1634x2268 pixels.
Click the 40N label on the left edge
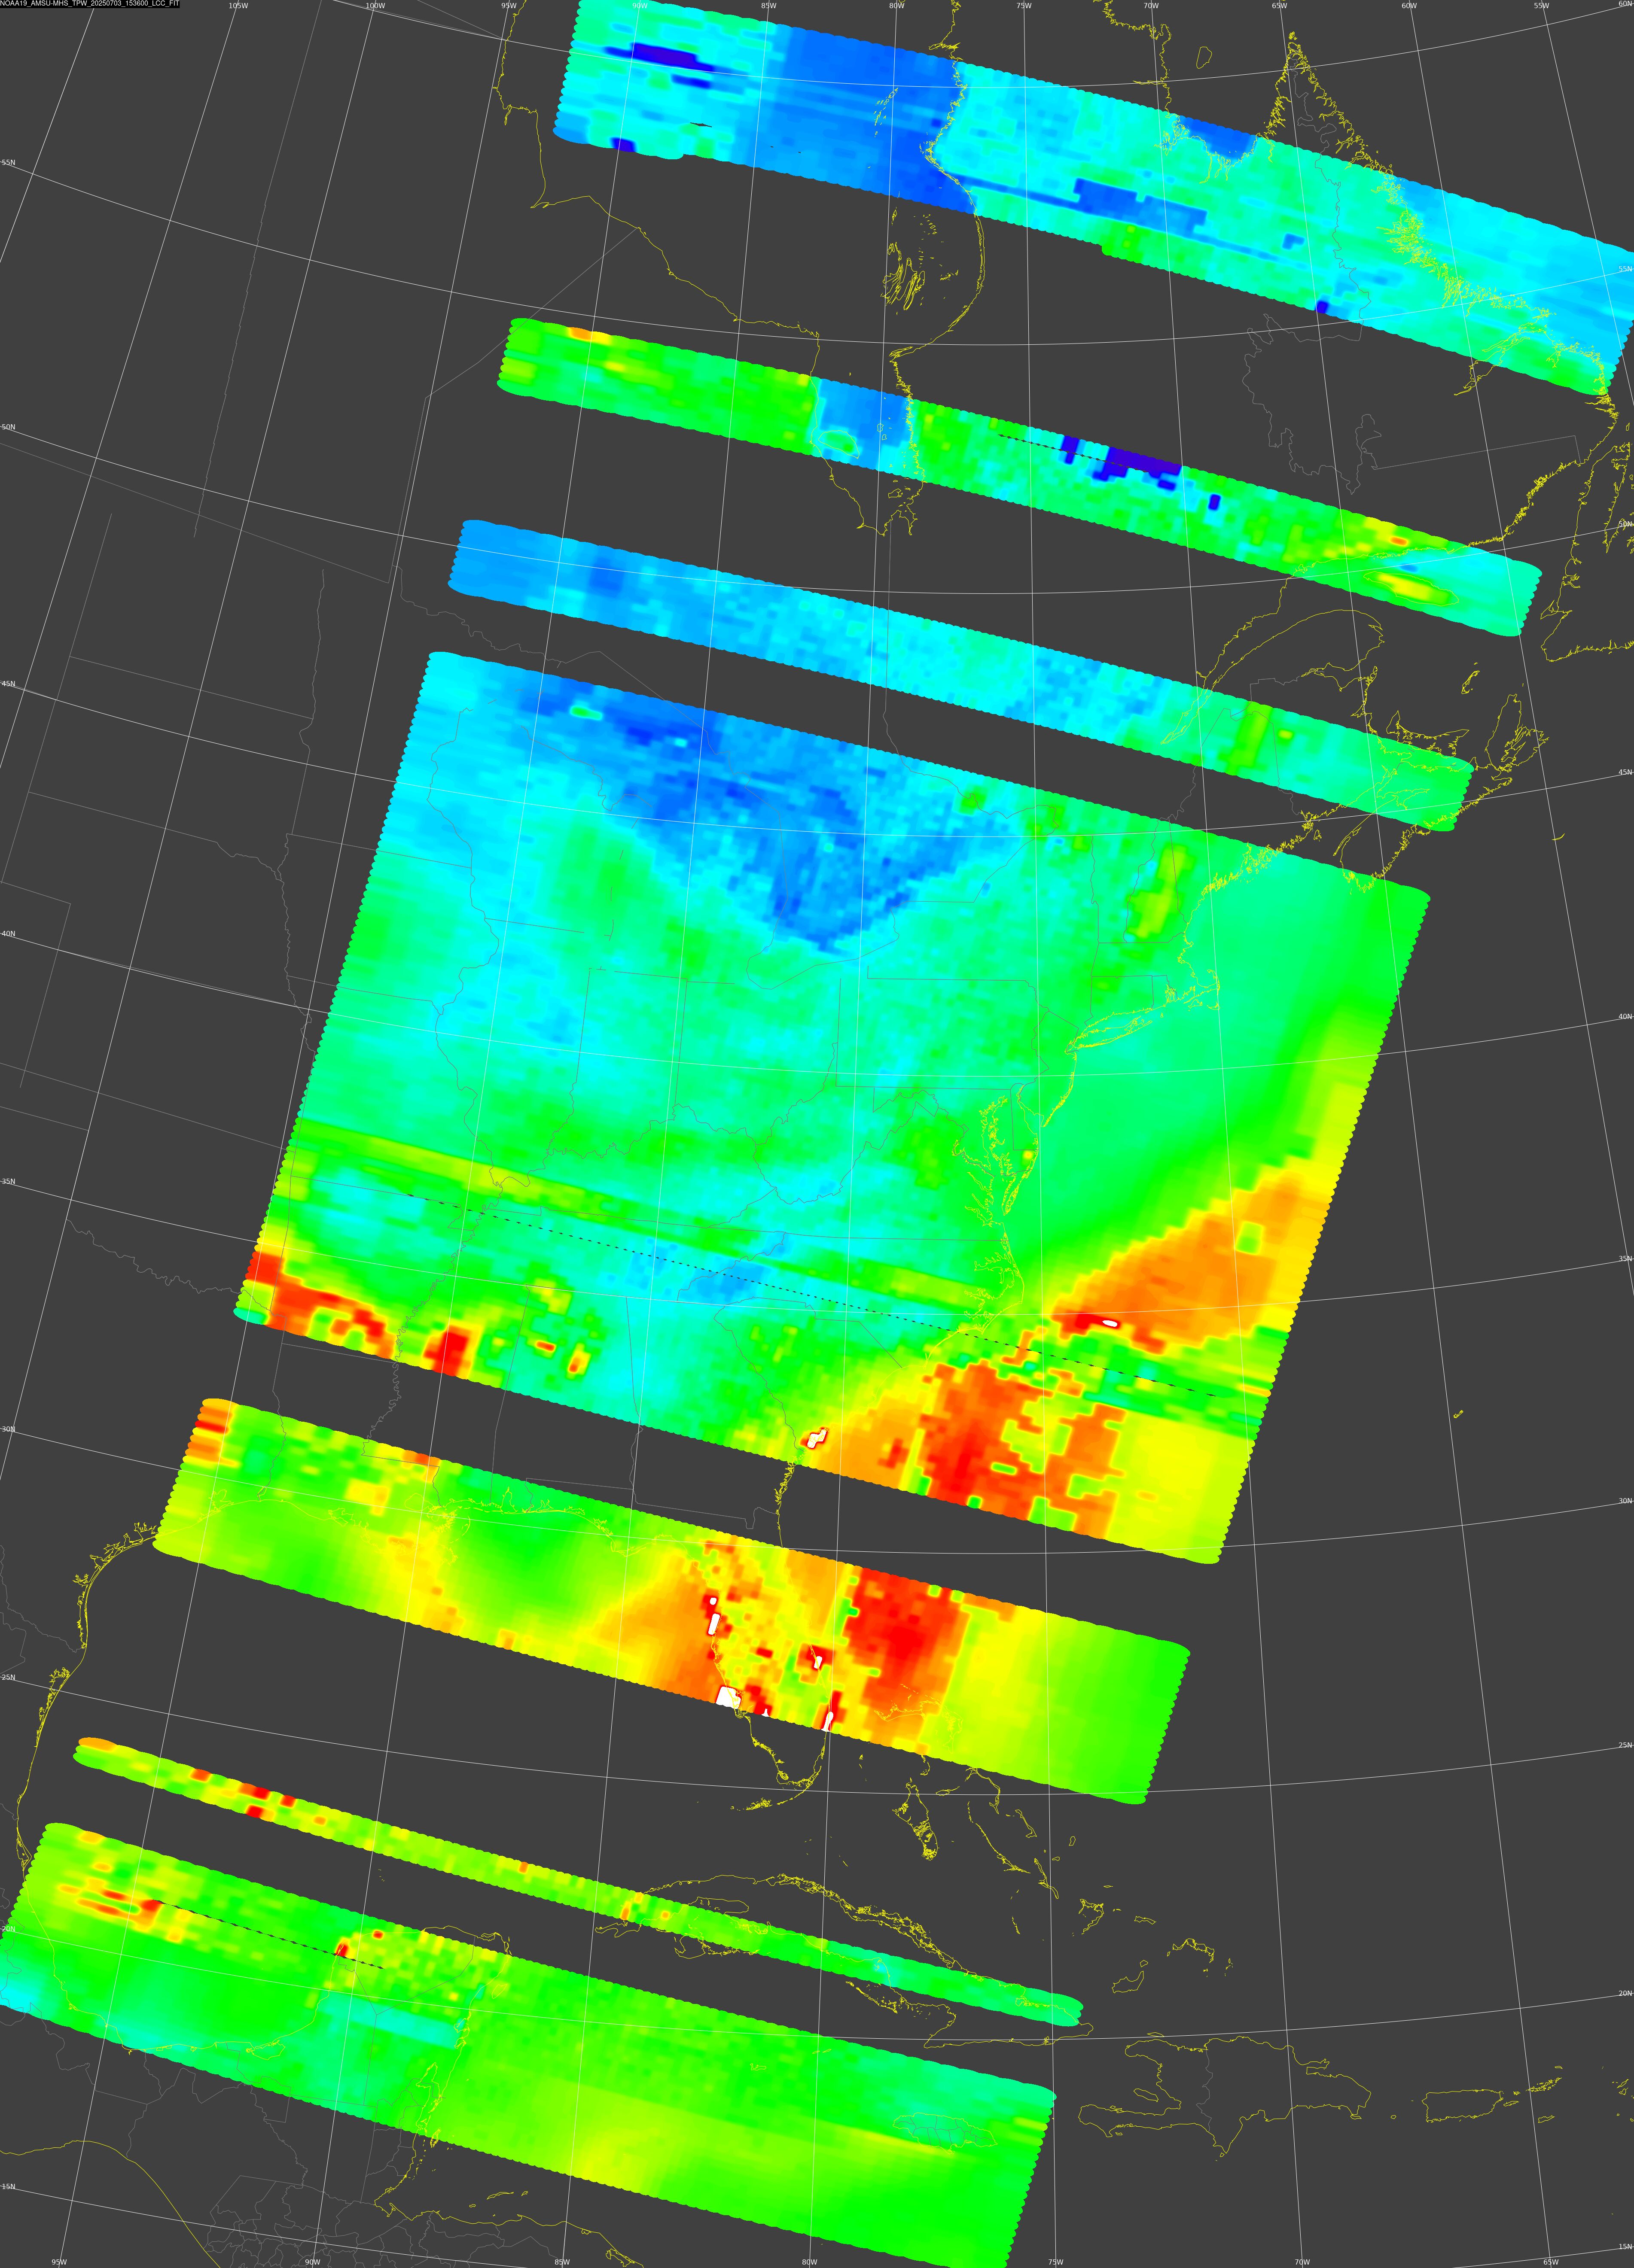tap(8, 934)
